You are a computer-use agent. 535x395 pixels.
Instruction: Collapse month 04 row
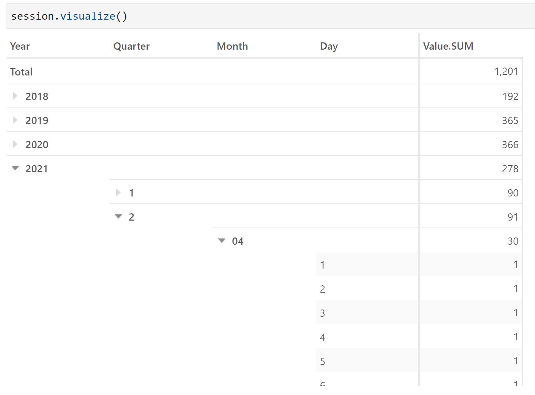click(x=222, y=241)
